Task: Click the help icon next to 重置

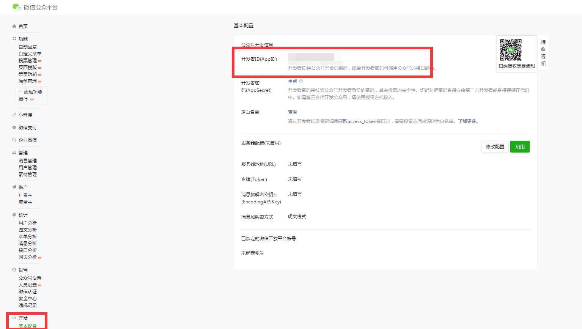Action: click(301, 81)
